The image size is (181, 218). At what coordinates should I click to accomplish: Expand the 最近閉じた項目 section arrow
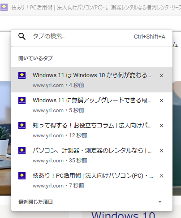pos(160,202)
